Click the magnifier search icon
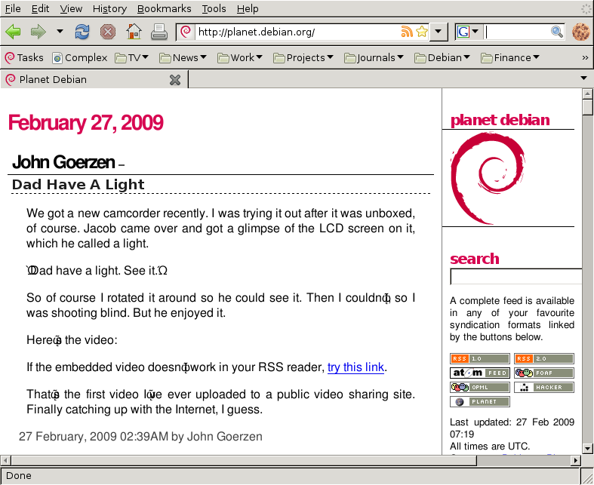The width and height of the screenshot is (594, 485). [x=557, y=32]
